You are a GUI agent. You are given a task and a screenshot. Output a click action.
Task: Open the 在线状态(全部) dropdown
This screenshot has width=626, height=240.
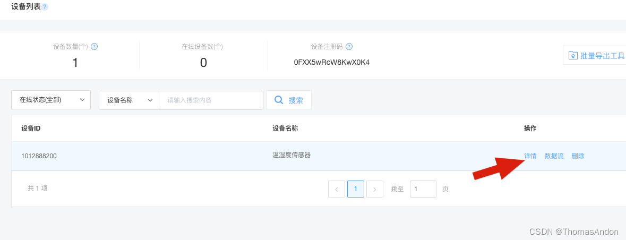pyautogui.click(x=51, y=100)
